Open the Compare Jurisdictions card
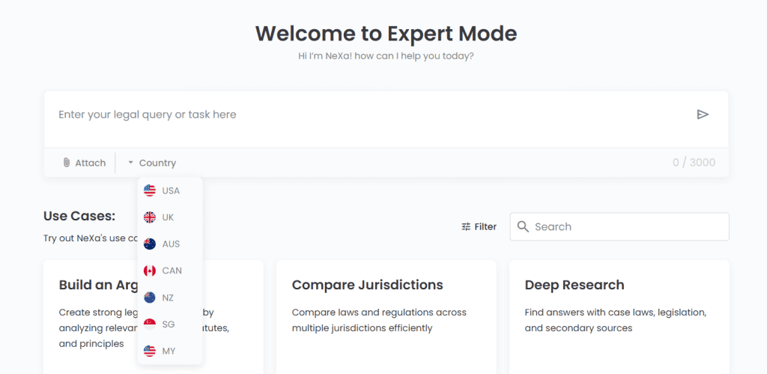This screenshot has height=374, width=767. click(386, 317)
